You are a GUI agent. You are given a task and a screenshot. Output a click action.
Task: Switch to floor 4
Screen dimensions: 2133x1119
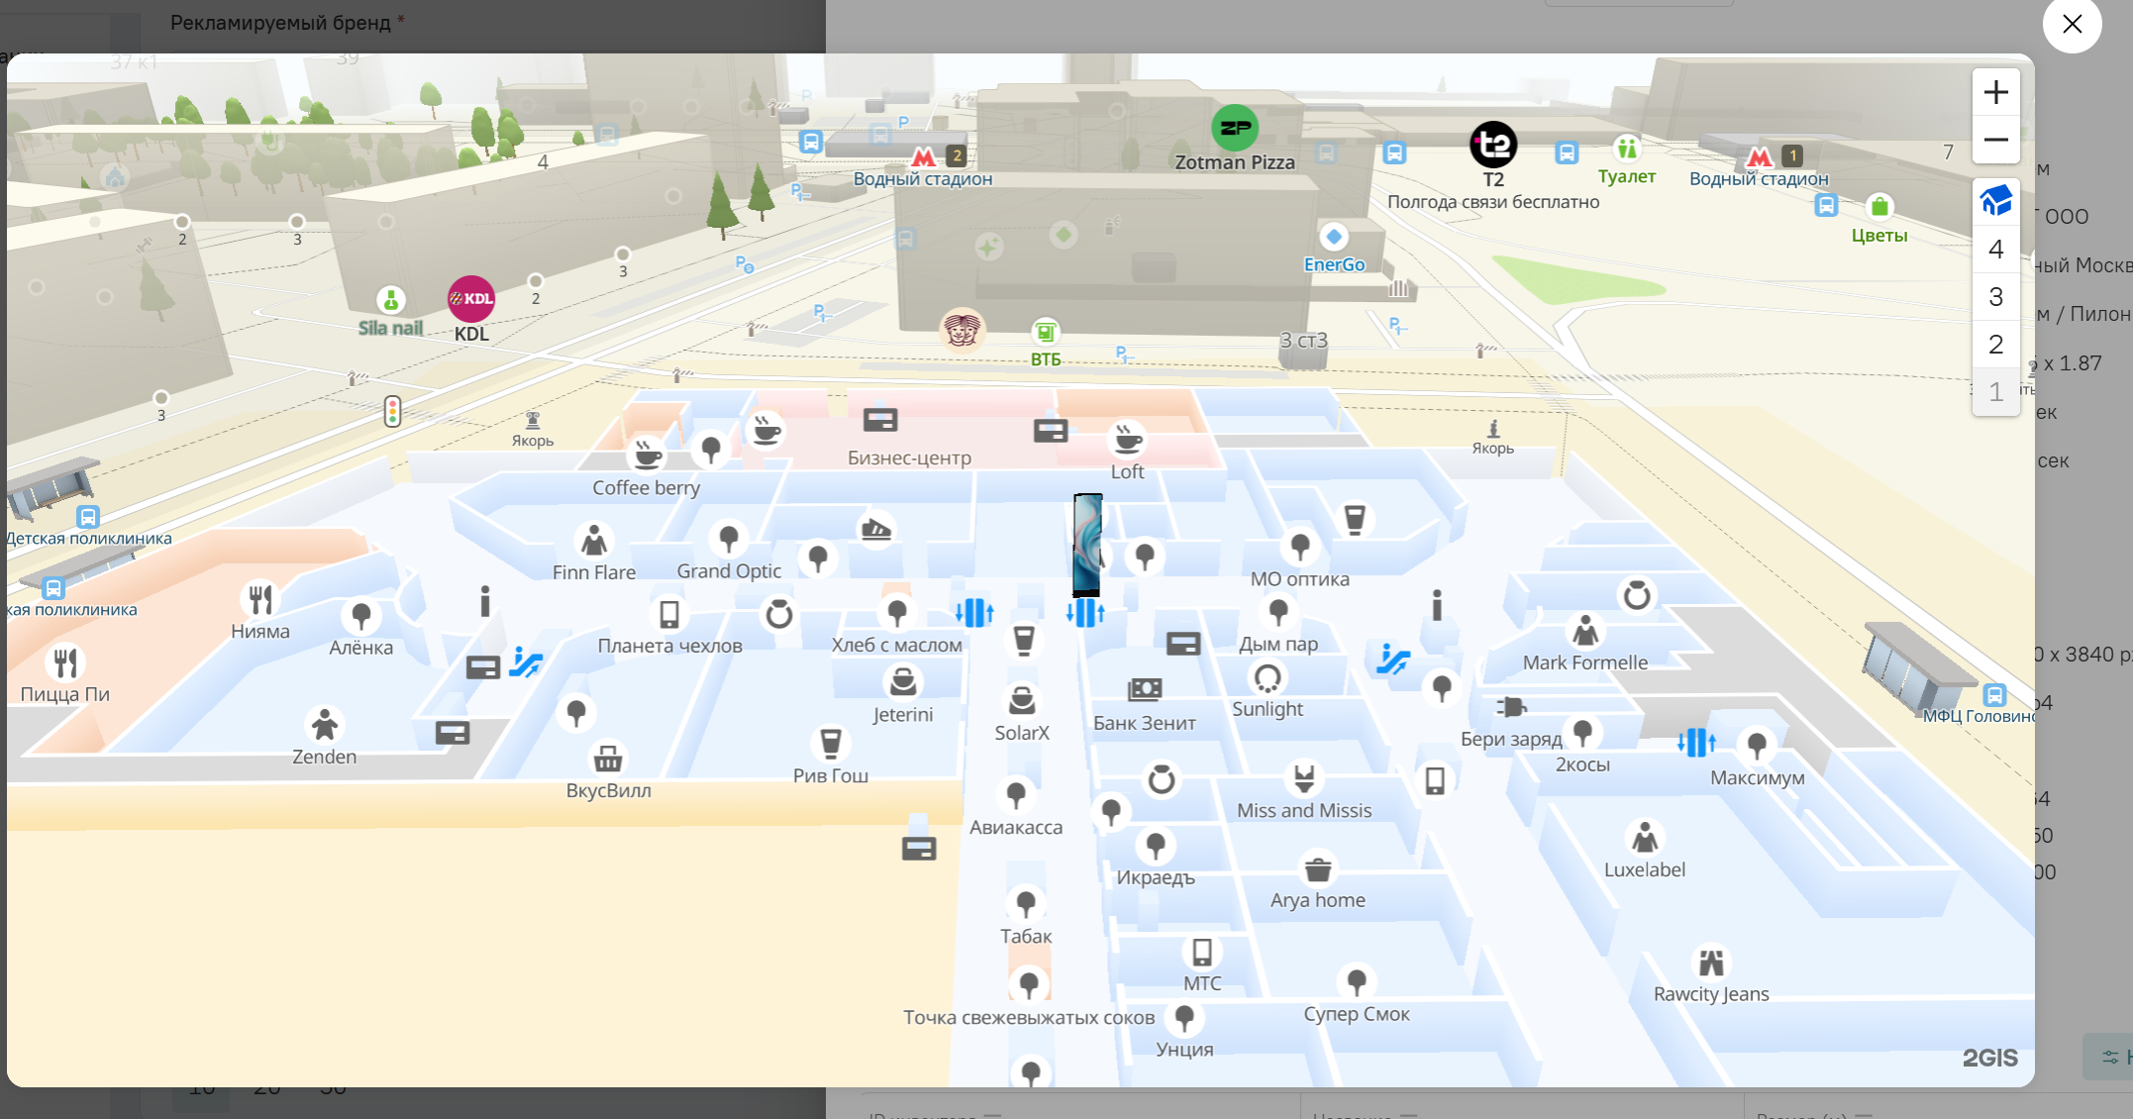click(1995, 250)
